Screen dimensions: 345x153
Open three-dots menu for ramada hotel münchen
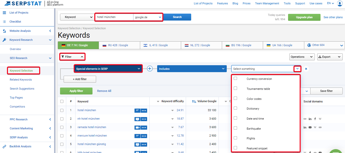[144, 127]
